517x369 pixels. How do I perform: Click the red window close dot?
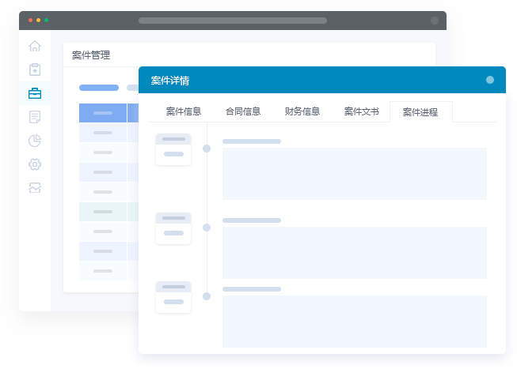pyautogui.click(x=30, y=20)
